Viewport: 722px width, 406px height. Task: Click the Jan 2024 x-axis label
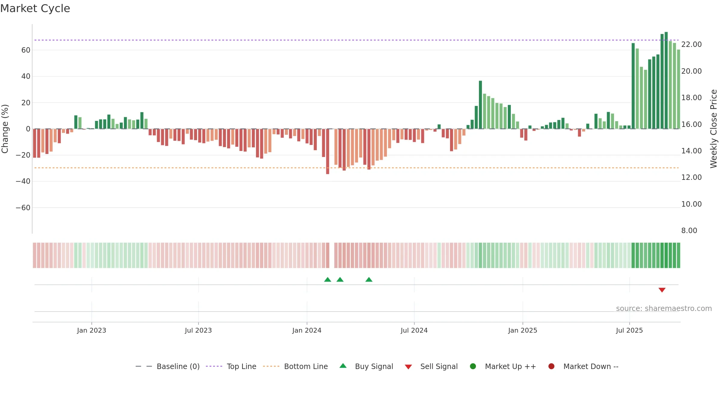(307, 330)
